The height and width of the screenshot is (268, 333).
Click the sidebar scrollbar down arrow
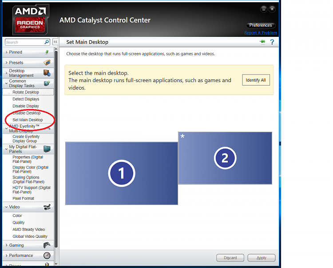tap(56, 264)
